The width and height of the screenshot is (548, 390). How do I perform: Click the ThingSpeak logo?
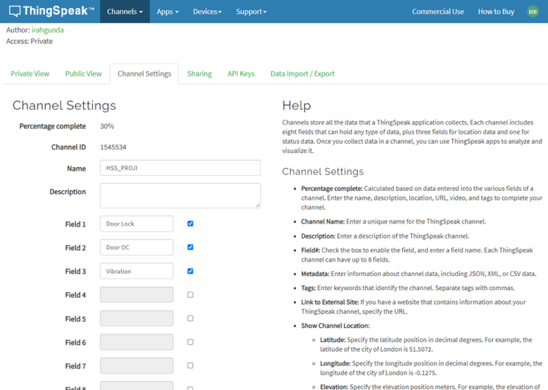52,11
